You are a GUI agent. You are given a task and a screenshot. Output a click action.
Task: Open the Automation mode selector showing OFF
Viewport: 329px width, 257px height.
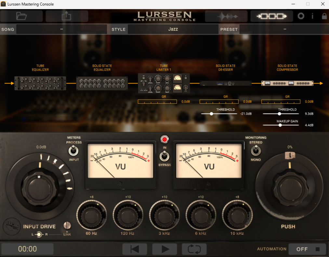pos(308,249)
